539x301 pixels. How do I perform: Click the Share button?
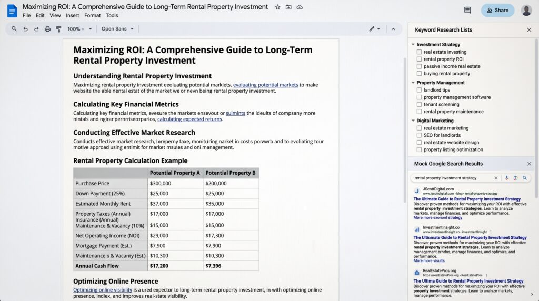[497, 11]
